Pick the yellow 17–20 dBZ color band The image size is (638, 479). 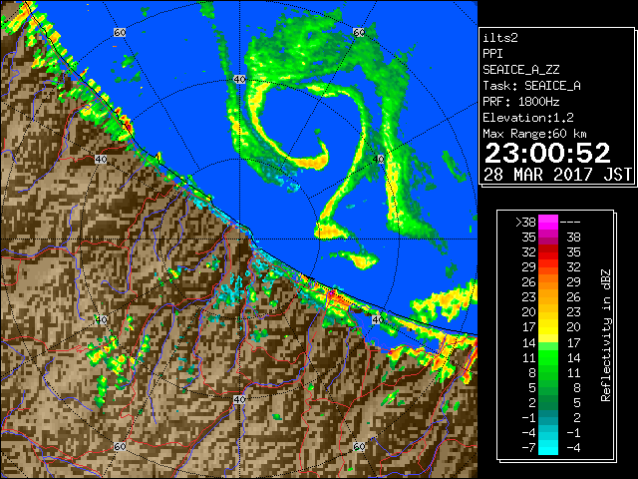(548, 327)
